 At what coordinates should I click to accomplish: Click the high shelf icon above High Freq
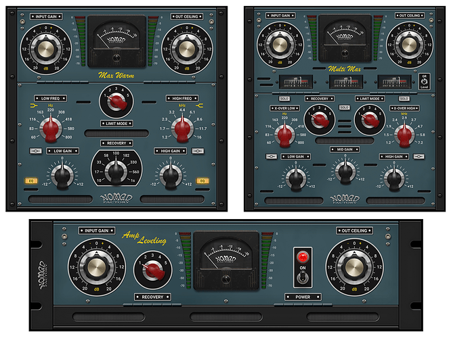coord(200,105)
